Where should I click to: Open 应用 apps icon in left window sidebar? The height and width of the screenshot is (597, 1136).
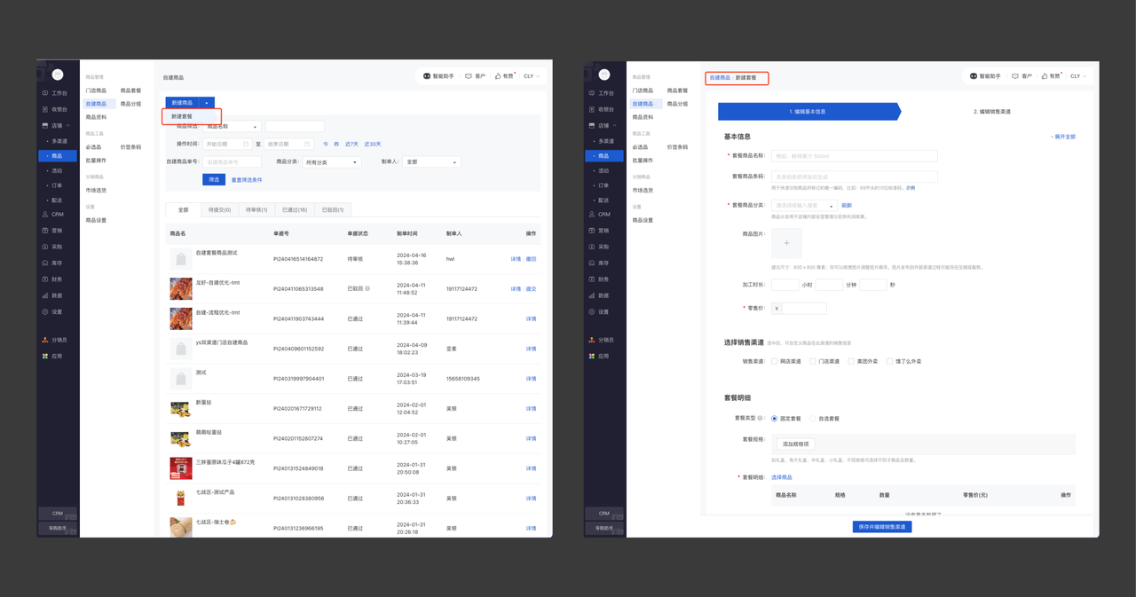point(45,356)
